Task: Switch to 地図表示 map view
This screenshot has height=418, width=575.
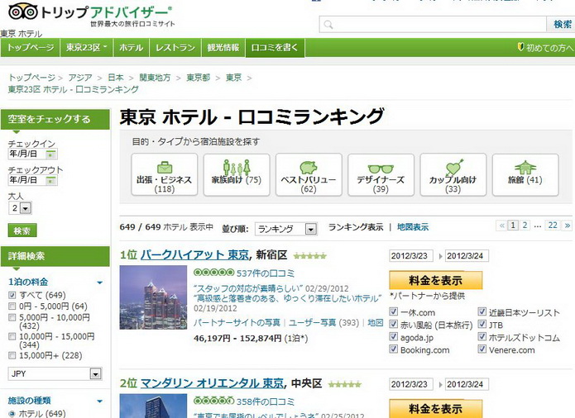Action: pyautogui.click(x=413, y=227)
